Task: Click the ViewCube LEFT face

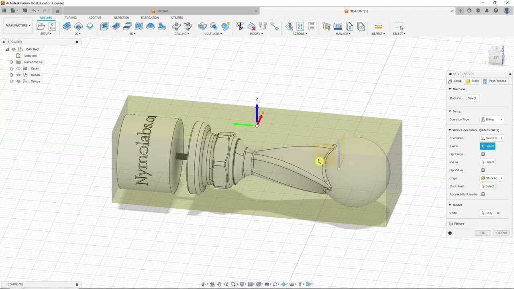Action: 496,57
